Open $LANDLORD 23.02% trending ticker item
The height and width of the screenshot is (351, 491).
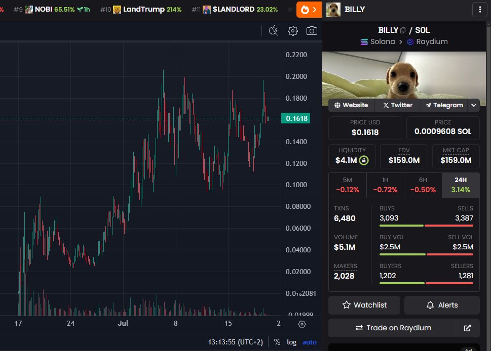click(x=235, y=10)
